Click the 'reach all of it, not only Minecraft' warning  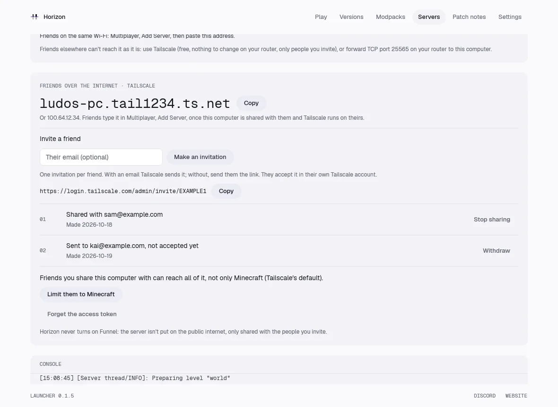point(182,278)
